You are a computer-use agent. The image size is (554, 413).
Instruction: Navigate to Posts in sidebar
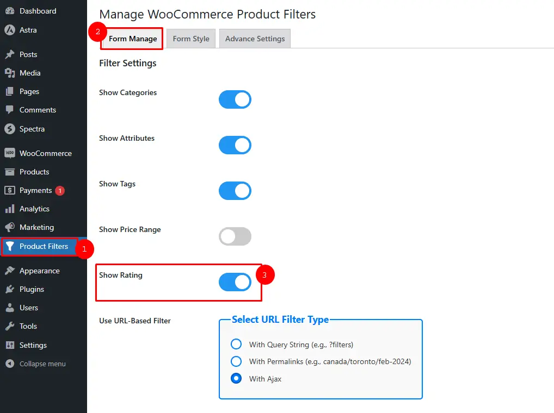coord(28,54)
